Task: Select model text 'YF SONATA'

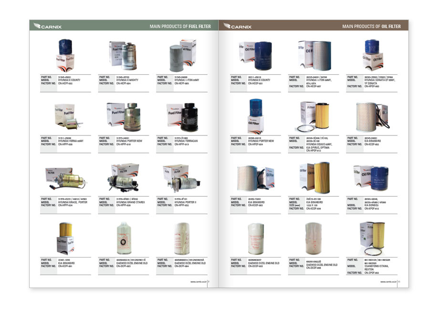Action: (x=370, y=83)
